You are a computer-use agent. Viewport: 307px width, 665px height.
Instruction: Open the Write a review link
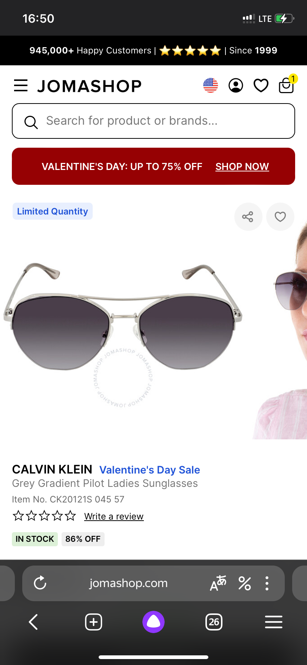[x=114, y=516]
